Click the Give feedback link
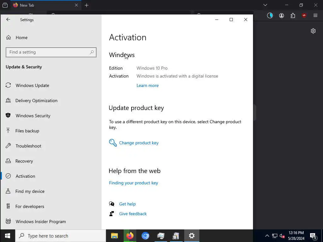Screen dimensions: 323x242 pos(133,214)
